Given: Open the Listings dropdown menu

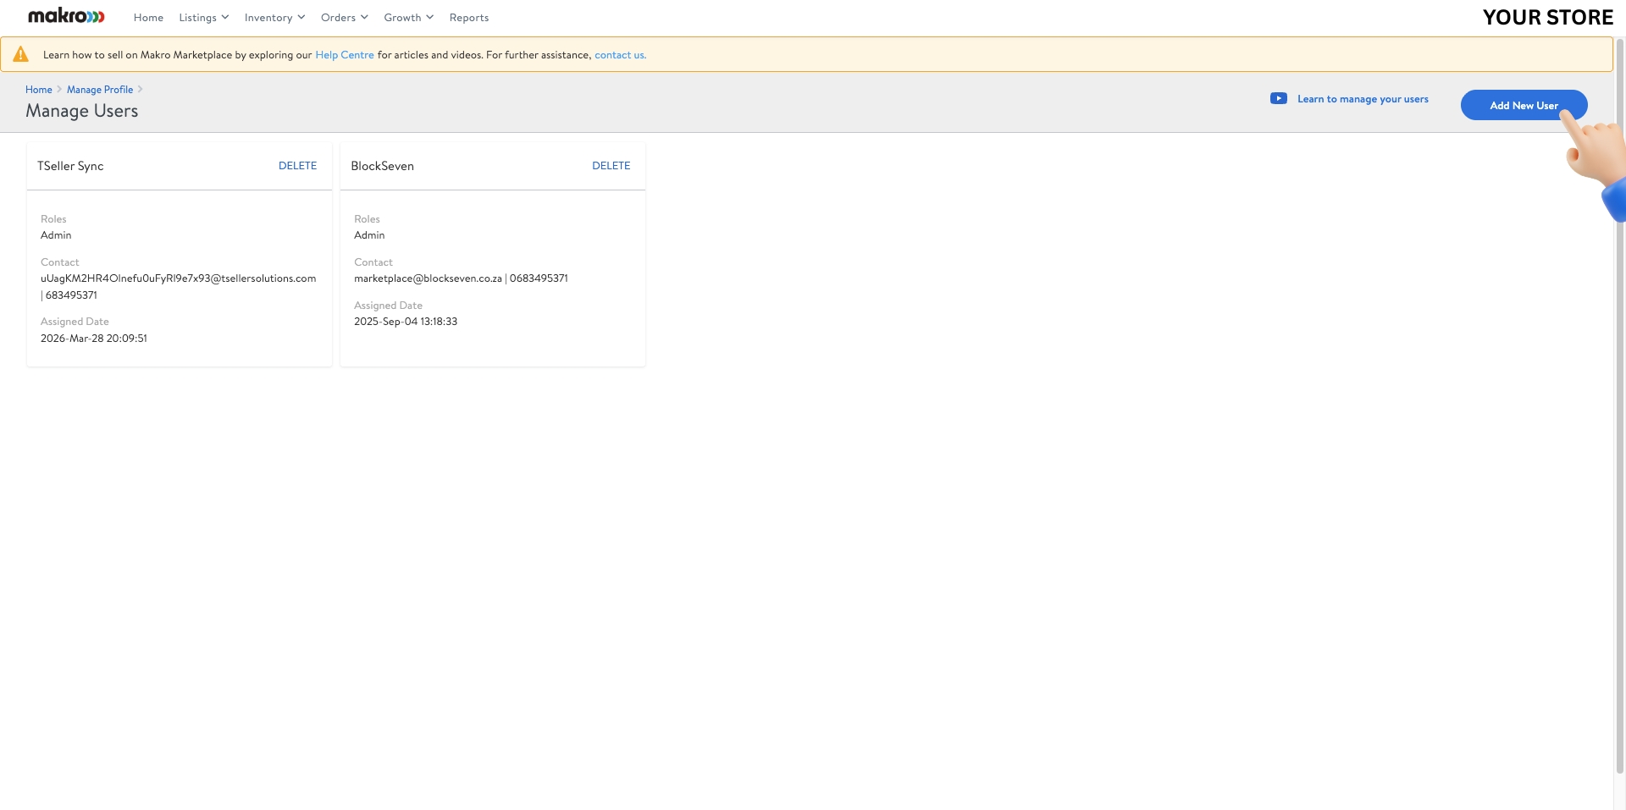Looking at the screenshot, I should 202,17.
